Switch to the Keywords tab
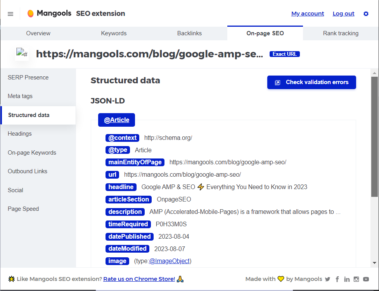379x291 pixels. point(114,33)
